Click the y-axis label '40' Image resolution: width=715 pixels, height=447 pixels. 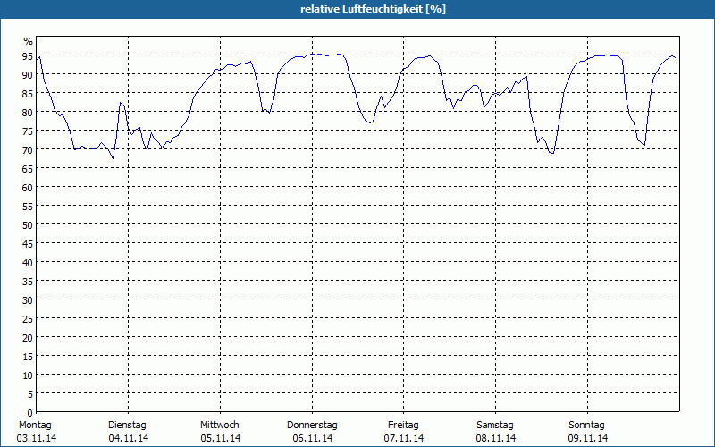28,262
